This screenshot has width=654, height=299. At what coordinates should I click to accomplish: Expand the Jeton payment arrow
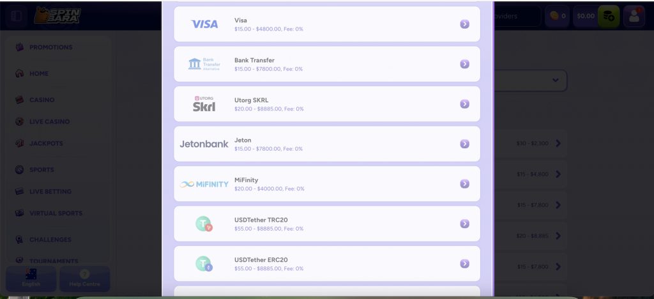[464, 144]
